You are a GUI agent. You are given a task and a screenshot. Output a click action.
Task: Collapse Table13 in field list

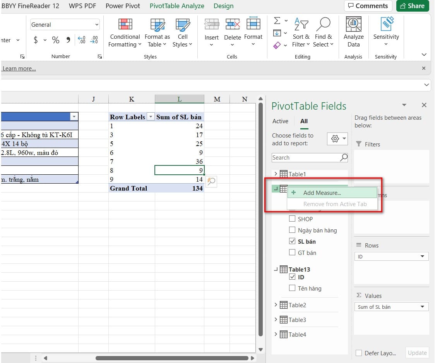(x=276, y=269)
